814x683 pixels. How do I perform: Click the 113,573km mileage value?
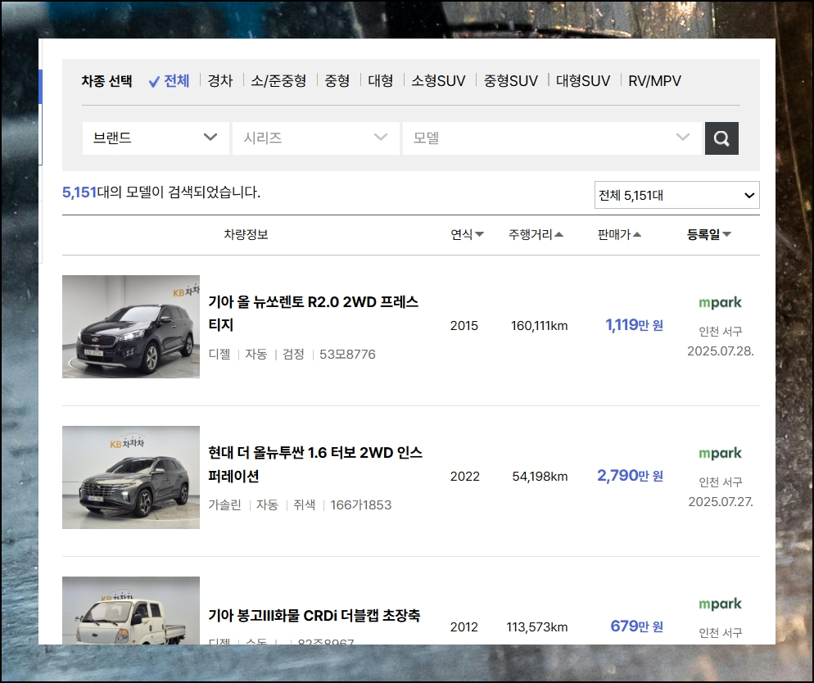pyautogui.click(x=537, y=627)
